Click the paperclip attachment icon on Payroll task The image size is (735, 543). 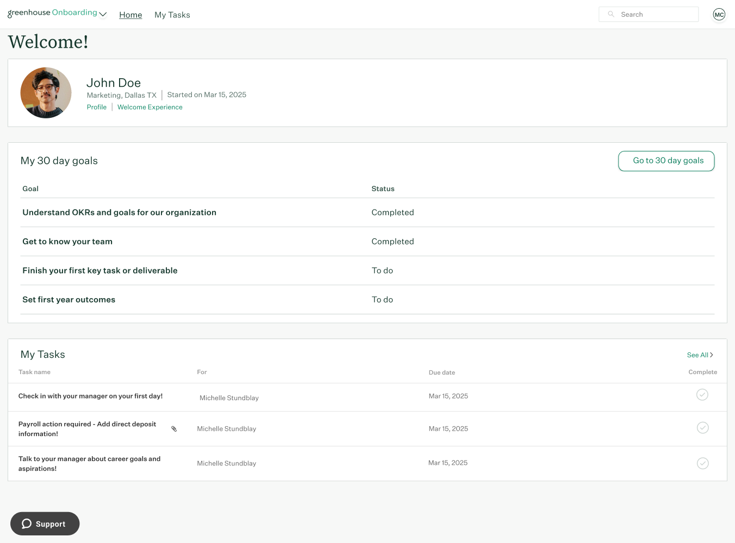point(174,429)
